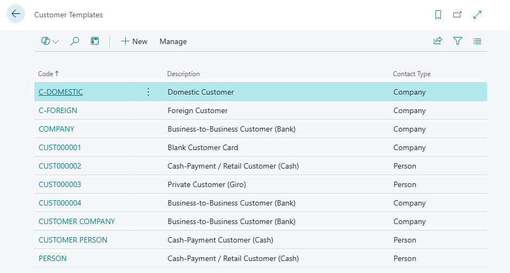510x273 pixels.
Task: Open the CUSTOMER PERSON template link
Action: pos(73,240)
